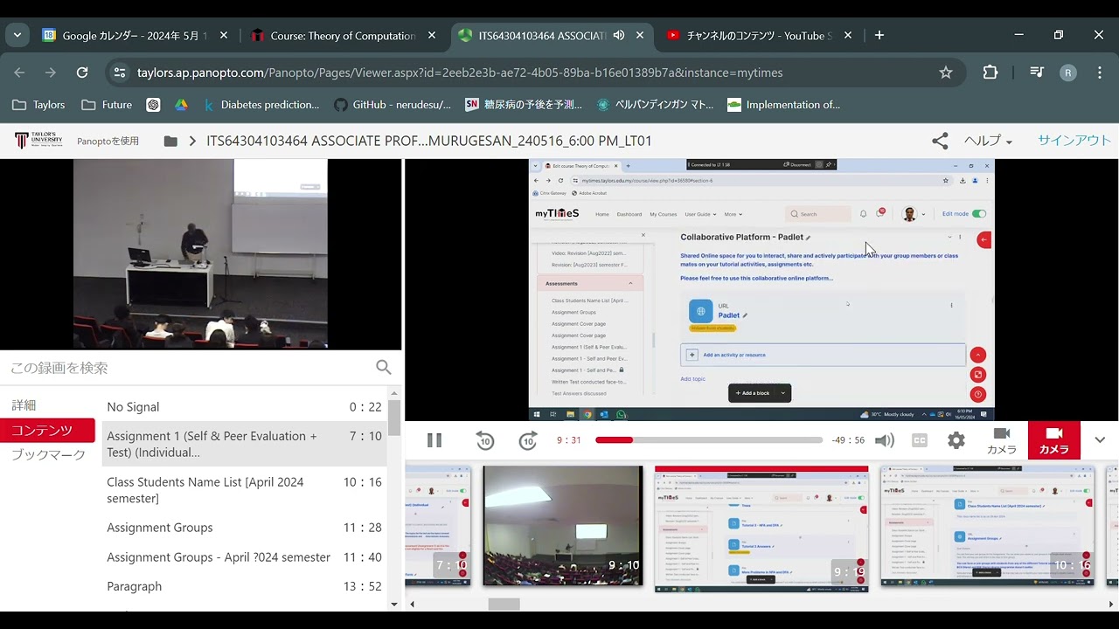The height and width of the screenshot is (629, 1119).
Task: Open the ChatGPT bookmark icon
Action: click(x=153, y=105)
